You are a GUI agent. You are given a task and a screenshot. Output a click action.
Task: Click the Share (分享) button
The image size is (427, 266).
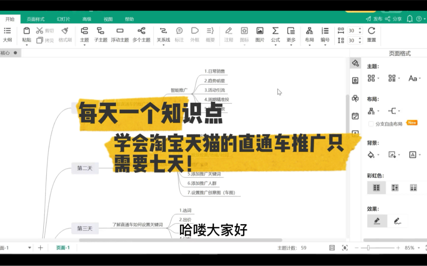click(x=393, y=19)
